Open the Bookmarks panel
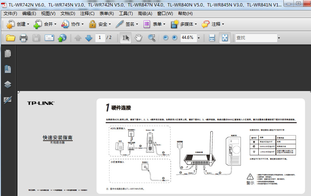This screenshot has width=311, height=196. coord(8,69)
